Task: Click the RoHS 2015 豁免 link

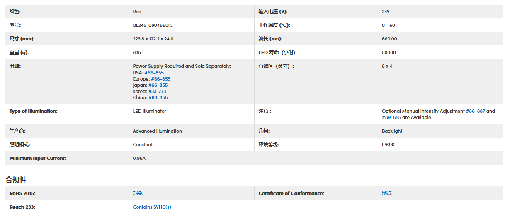Action: (x=138, y=193)
